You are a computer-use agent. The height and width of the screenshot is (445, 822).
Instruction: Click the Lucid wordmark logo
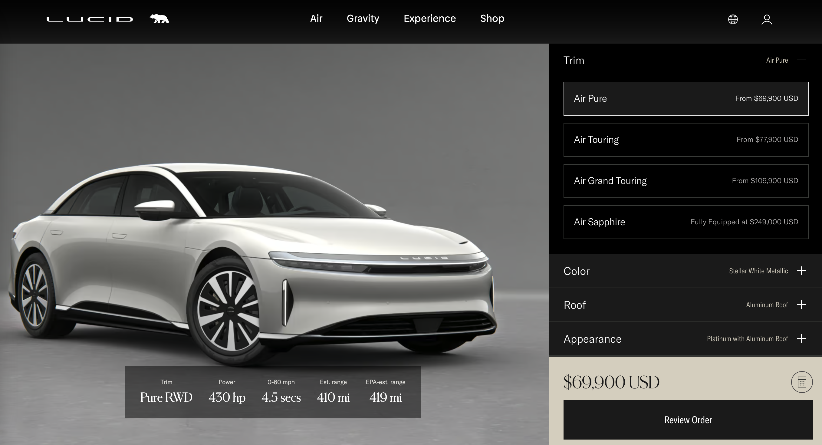pos(90,19)
